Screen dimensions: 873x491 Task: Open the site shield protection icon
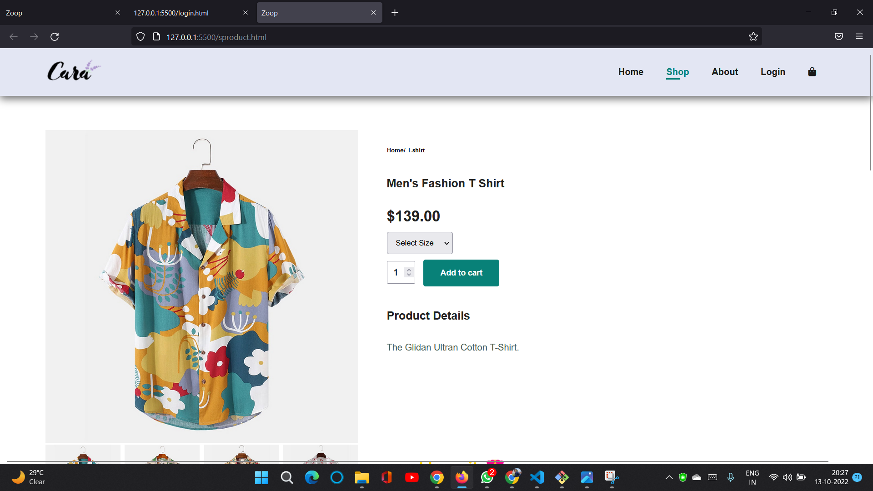[140, 37]
